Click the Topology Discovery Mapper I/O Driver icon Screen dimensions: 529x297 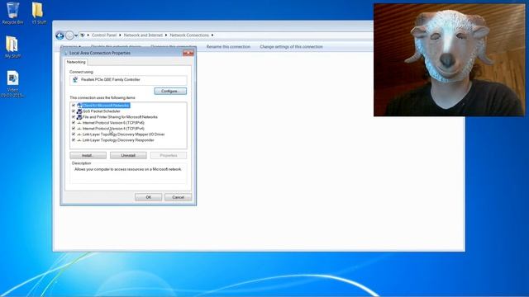coord(79,134)
